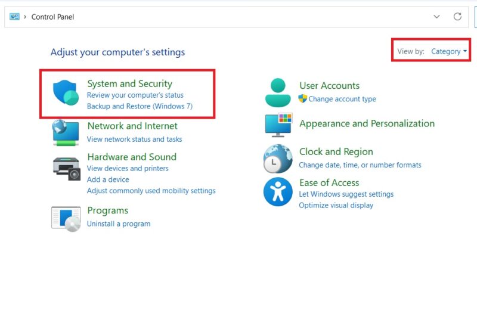The image size is (477, 335).
Task: Open View network status and tasks
Action: [135, 139]
